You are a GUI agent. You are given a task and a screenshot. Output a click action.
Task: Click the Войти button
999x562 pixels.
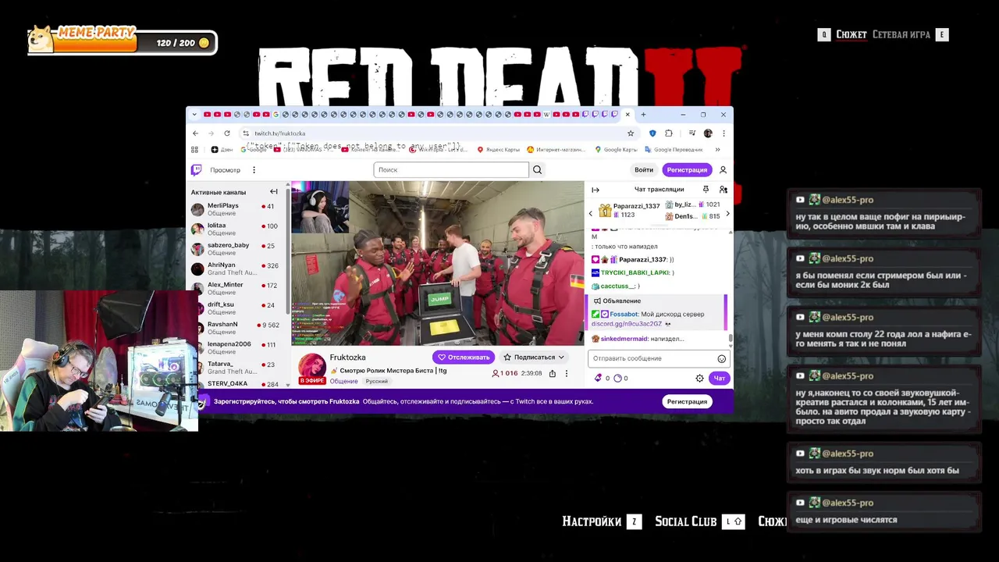644,170
